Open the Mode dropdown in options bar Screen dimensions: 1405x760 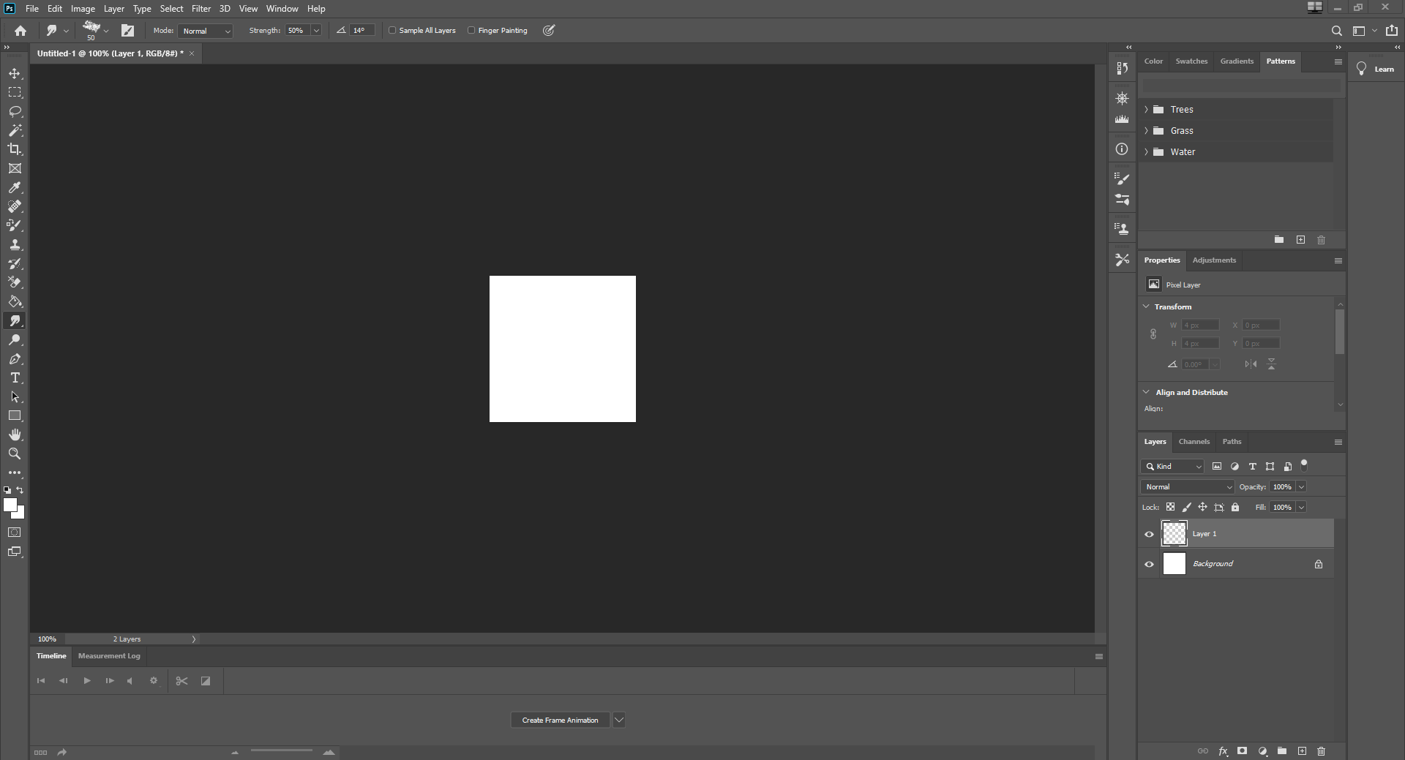(205, 31)
